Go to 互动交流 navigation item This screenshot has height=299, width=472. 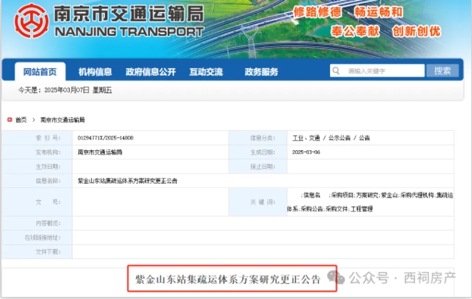tap(206, 72)
